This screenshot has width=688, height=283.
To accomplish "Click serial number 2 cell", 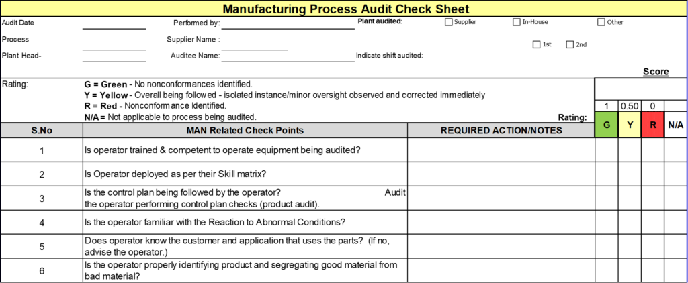I will 42,174.
